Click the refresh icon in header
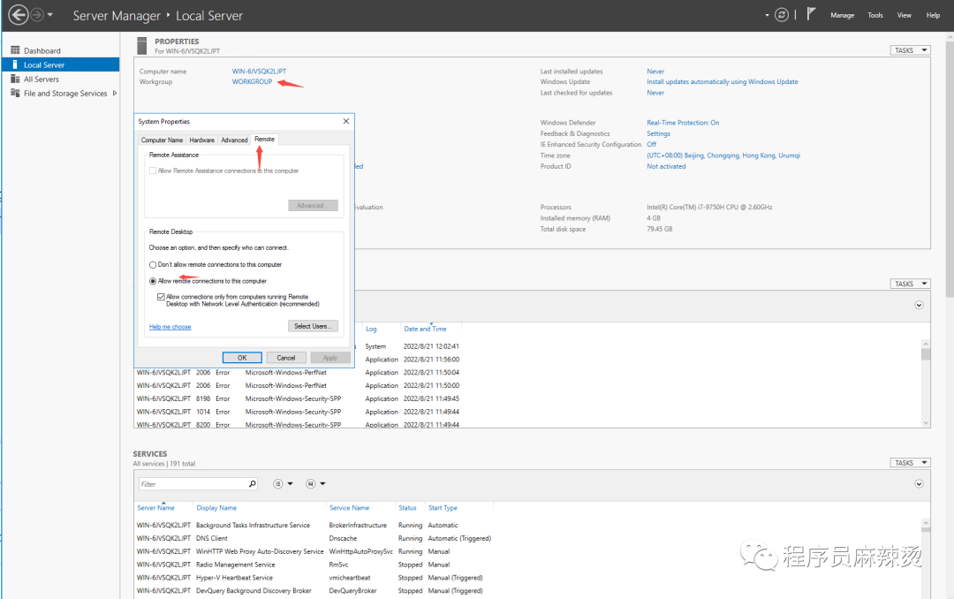Viewport: 954px width, 599px height. pos(782,15)
